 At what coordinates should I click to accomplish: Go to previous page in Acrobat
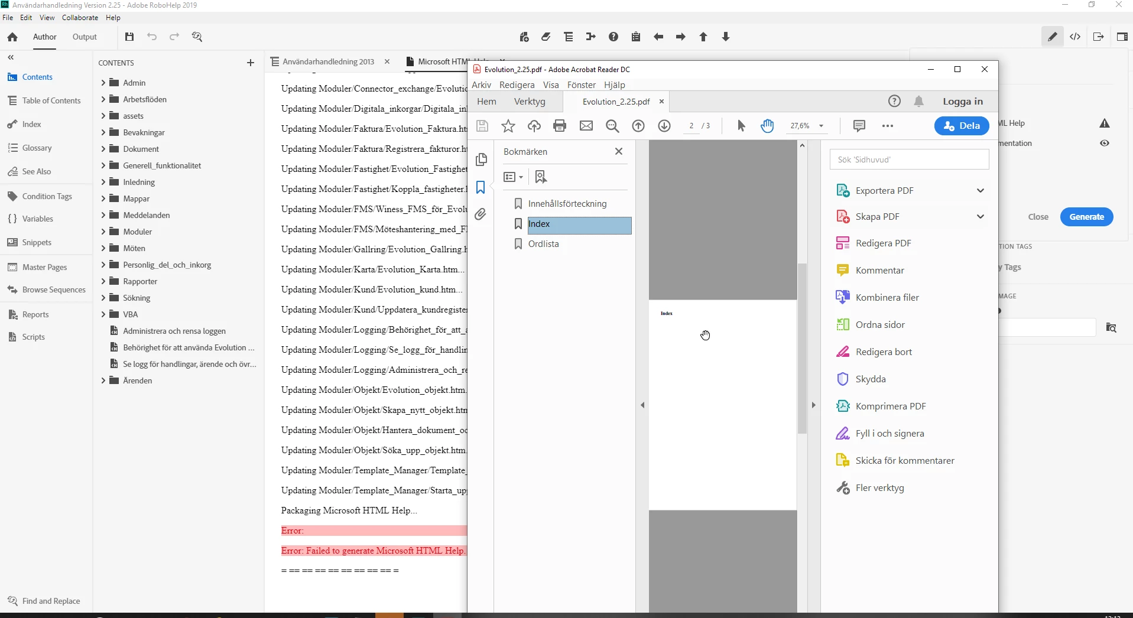point(638,126)
